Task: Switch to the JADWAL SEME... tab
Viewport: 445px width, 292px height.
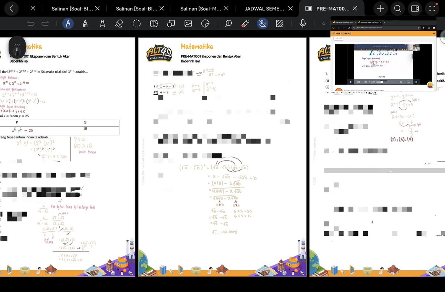Action: [265, 8]
